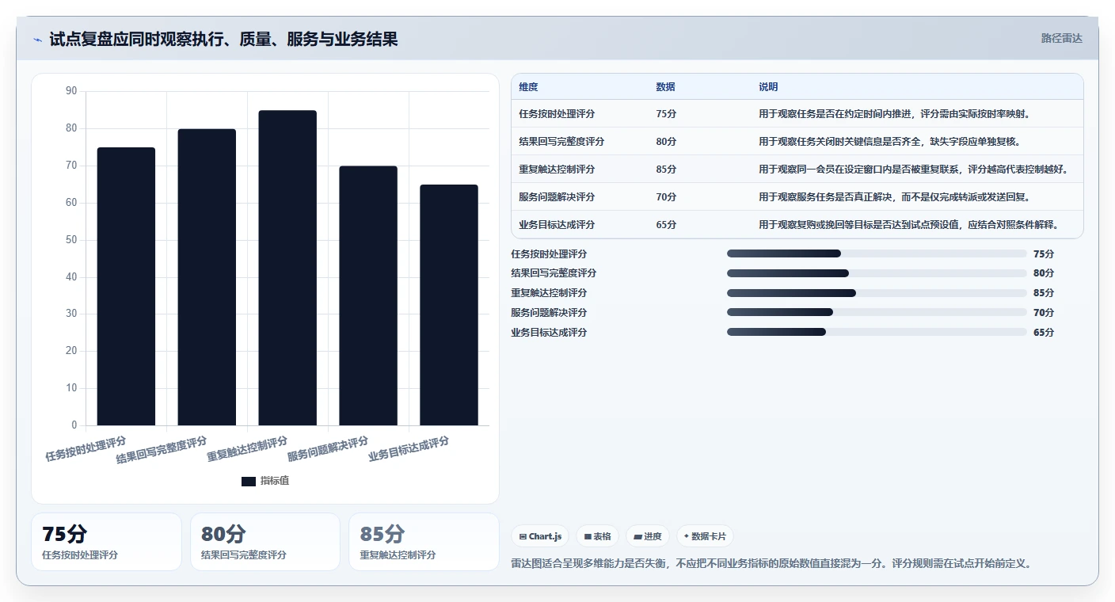Viewport: 1115px width, 602px height.
Task: Click the 85分 data card
Action: 424,542
